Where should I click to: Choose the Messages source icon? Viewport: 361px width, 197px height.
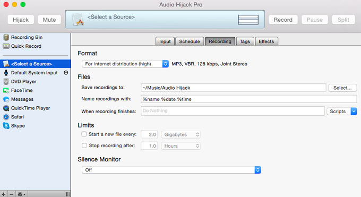(x=6, y=99)
